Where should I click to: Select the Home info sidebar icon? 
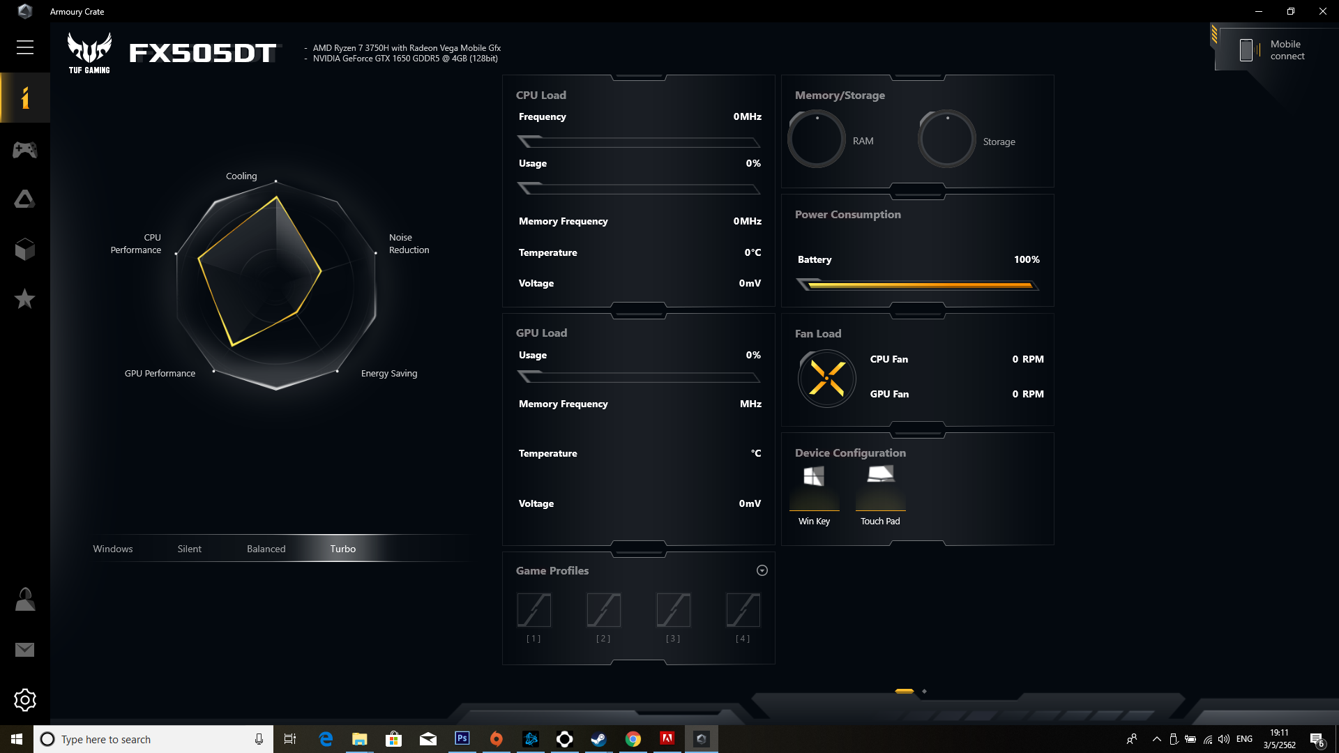(x=25, y=98)
